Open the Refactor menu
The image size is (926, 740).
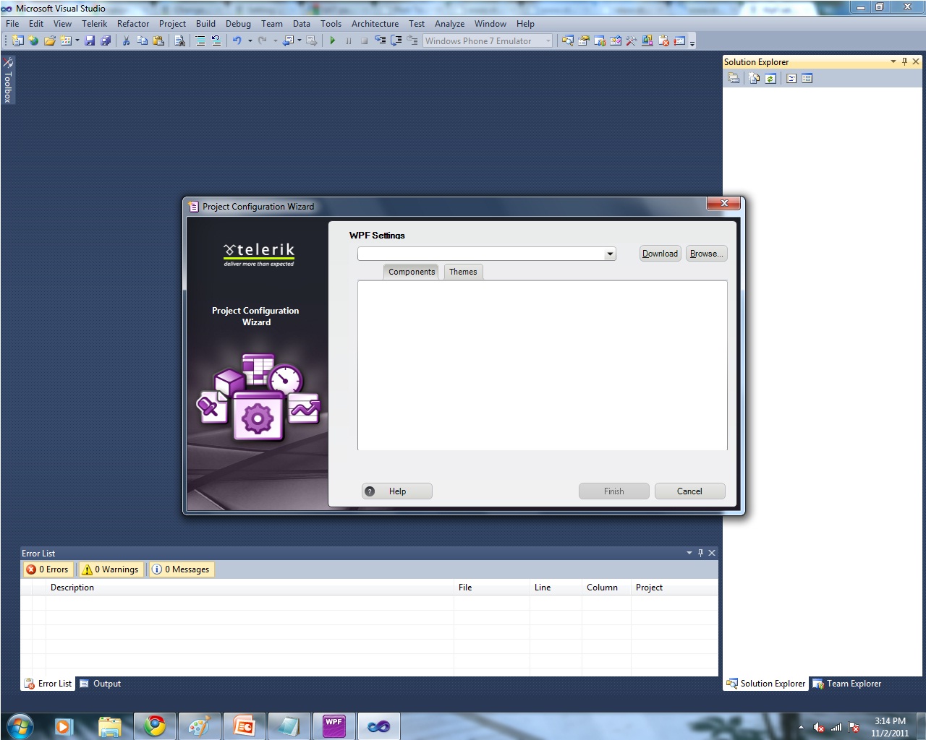coord(133,24)
